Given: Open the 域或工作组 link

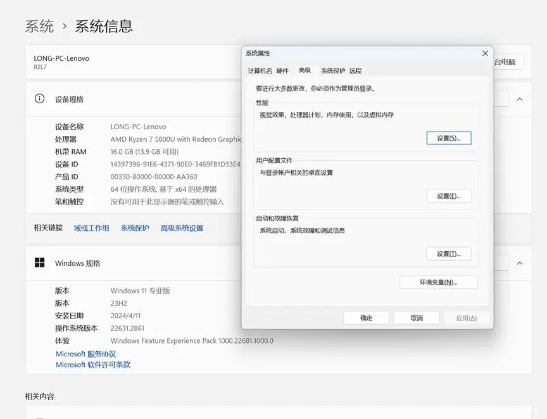Looking at the screenshot, I should pyautogui.click(x=91, y=228).
